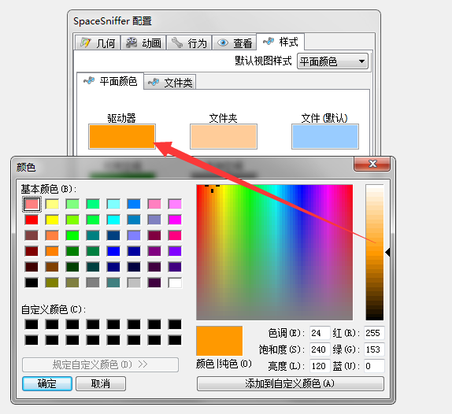Open the 文件类 sub-tab

tap(170, 83)
